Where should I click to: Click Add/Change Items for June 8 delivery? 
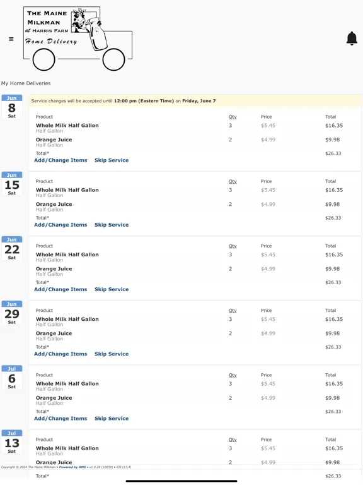60,160
